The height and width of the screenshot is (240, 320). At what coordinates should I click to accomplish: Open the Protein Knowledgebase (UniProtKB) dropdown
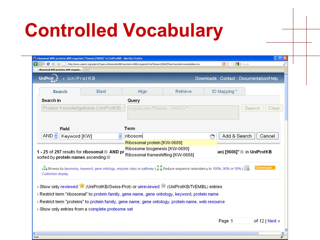click(83, 108)
